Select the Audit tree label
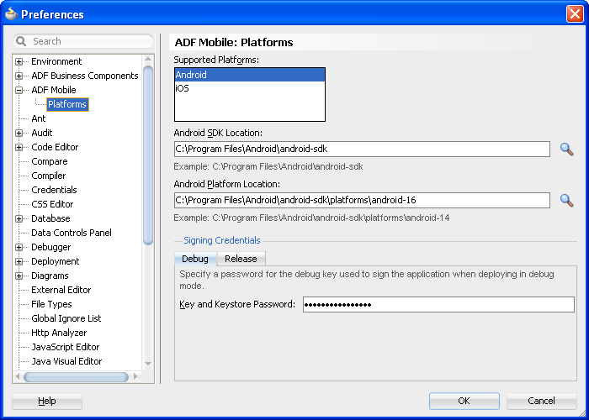This screenshot has width=589, height=420. 42,133
